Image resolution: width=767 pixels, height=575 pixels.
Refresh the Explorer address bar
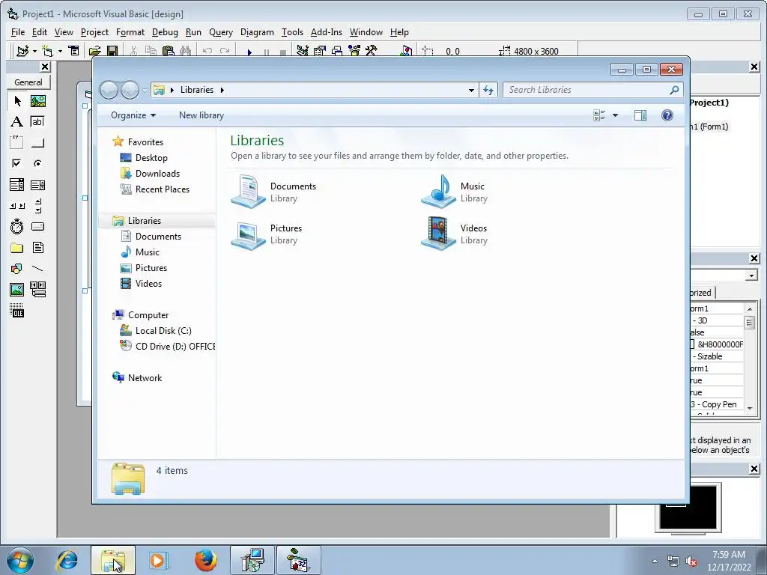point(488,90)
